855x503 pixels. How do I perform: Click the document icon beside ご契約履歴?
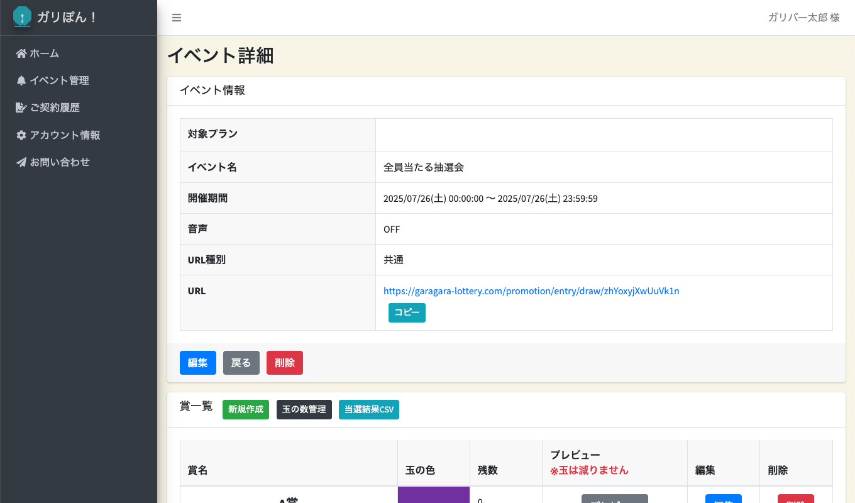(x=20, y=108)
